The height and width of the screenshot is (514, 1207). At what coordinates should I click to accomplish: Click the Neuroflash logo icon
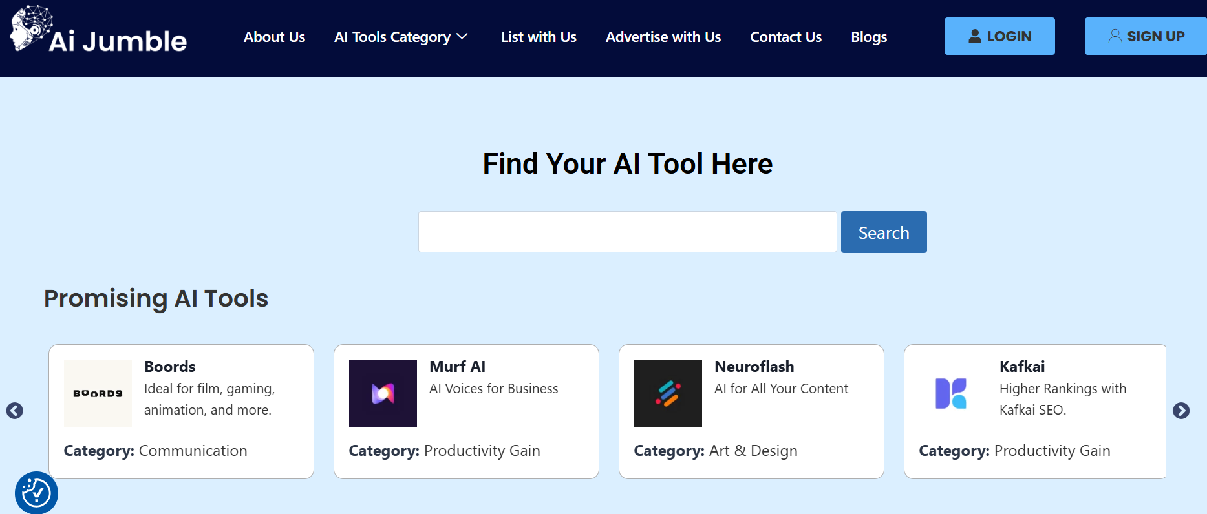pyautogui.click(x=668, y=393)
